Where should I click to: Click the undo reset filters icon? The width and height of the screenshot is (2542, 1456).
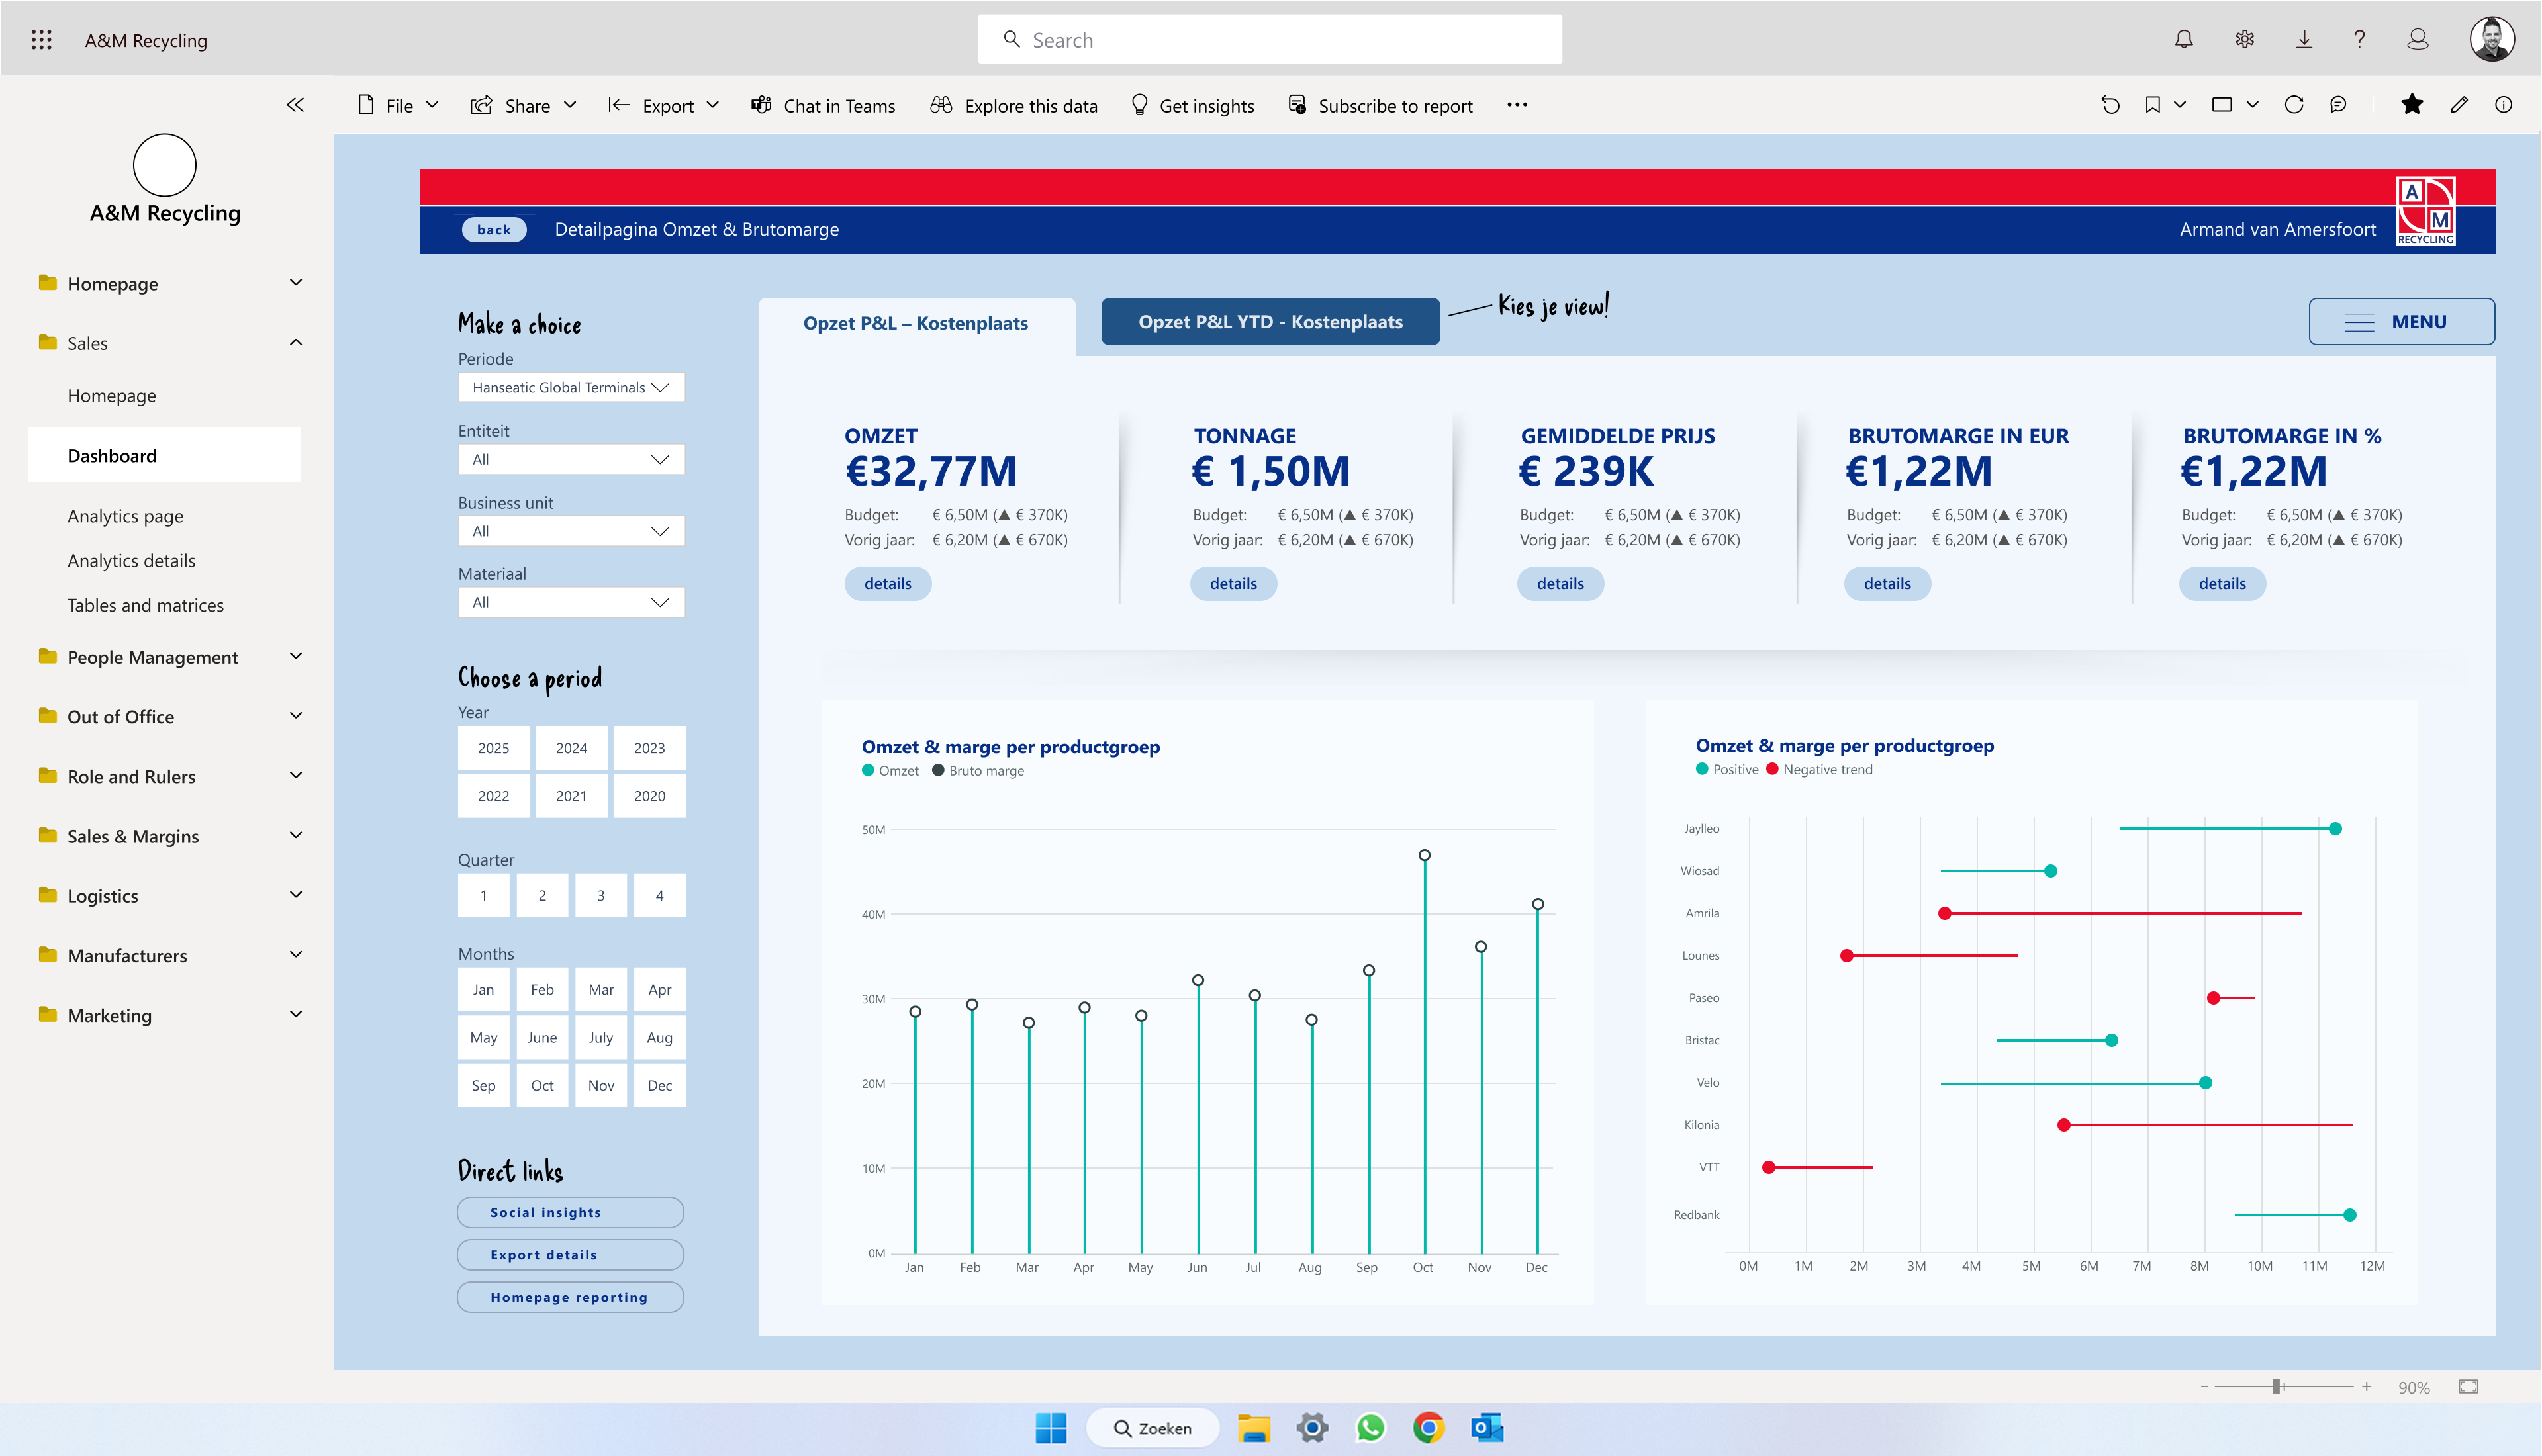pyautogui.click(x=2110, y=105)
